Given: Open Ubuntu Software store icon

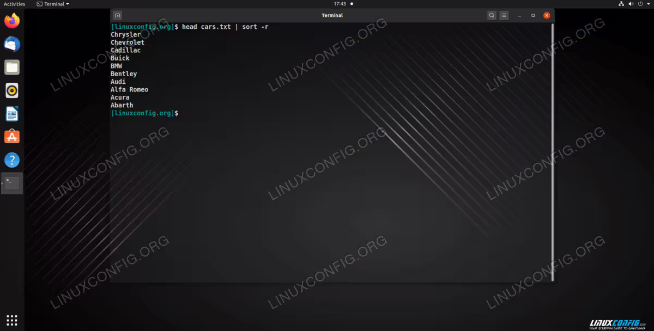Looking at the screenshot, I should [x=12, y=137].
